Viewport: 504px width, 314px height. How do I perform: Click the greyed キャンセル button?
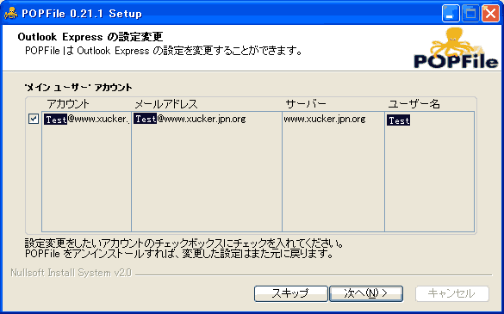[452, 293]
